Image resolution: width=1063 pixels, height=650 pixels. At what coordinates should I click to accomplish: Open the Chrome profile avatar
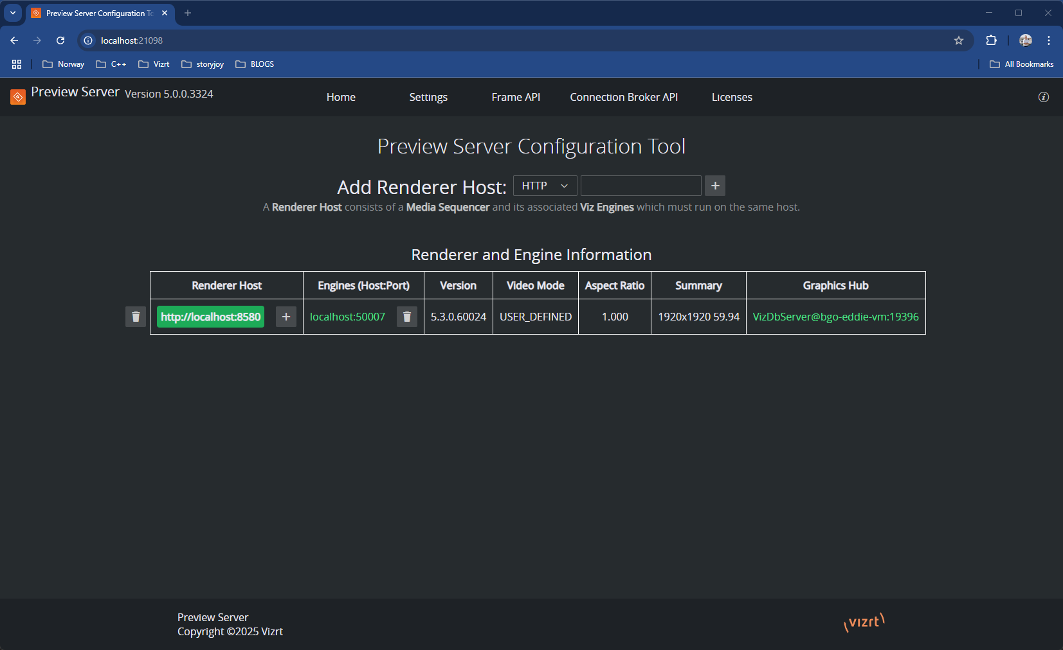(x=1026, y=40)
